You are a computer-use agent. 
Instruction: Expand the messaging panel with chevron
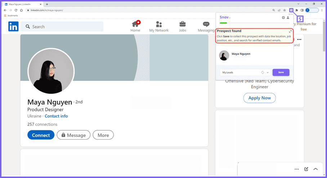coord(316,169)
